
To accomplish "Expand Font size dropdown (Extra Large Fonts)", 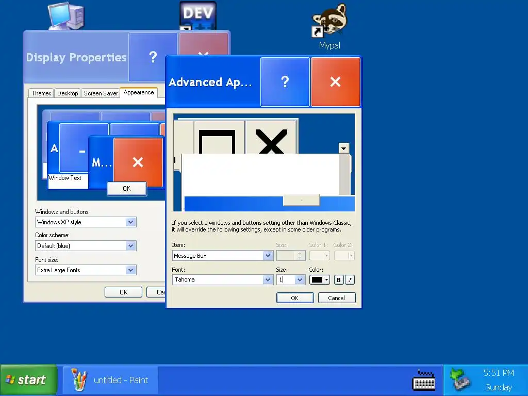I will click(130, 270).
